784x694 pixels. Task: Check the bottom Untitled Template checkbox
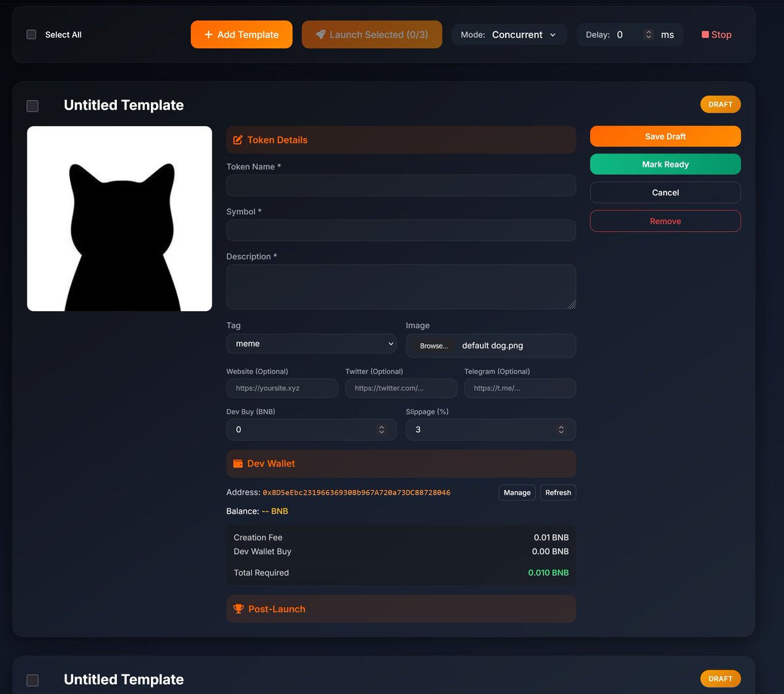[33, 680]
